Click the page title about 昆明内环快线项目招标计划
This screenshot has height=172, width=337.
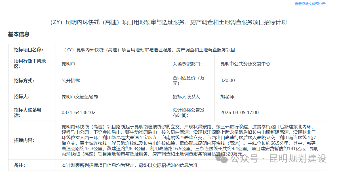coord(168,22)
